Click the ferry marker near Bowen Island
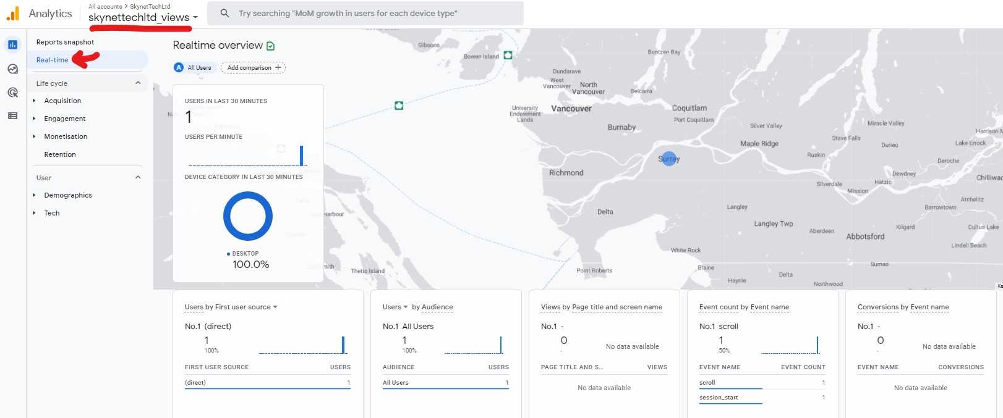The width and height of the screenshot is (1003, 418). coord(508,55)
